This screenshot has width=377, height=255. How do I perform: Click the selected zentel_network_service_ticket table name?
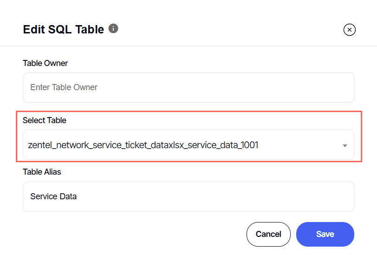143,145
